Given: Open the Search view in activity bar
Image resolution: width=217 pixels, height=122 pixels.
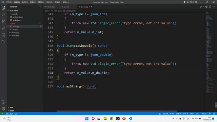Looking at the screenshot, I should (x=3, y=14).
